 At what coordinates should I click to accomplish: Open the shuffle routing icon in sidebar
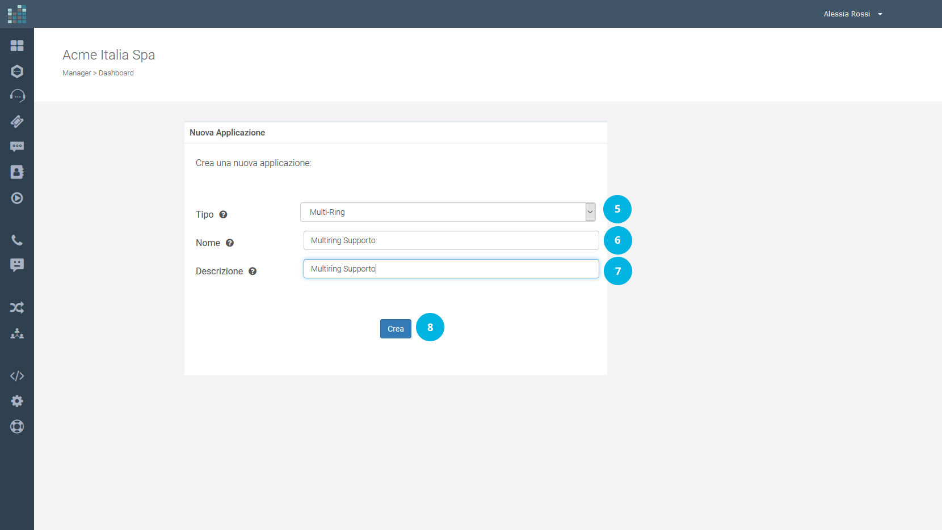17,308
